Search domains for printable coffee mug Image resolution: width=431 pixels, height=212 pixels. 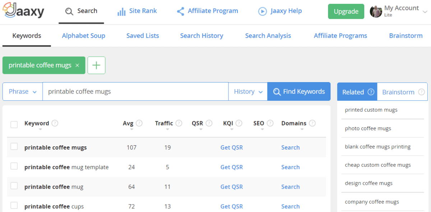click(291, 187)
